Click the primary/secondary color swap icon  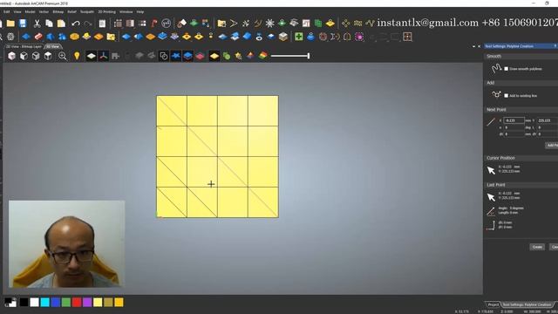click(x=10, y=303)
